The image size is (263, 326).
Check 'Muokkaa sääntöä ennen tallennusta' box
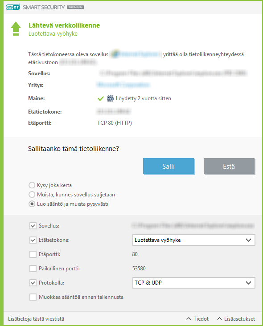(33, 297)
